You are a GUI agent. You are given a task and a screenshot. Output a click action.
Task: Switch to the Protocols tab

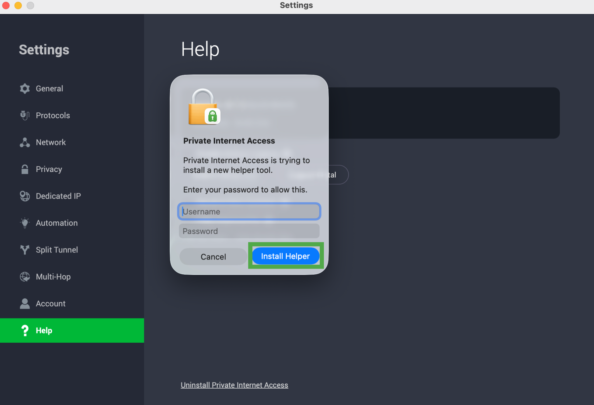click(x=72, y=115)
